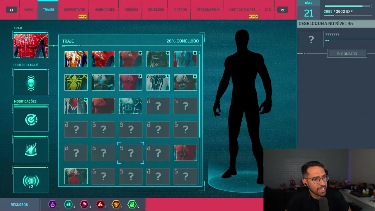375x211 pixels.
Task: Click the question mark locked reward box
Action: 311,39
